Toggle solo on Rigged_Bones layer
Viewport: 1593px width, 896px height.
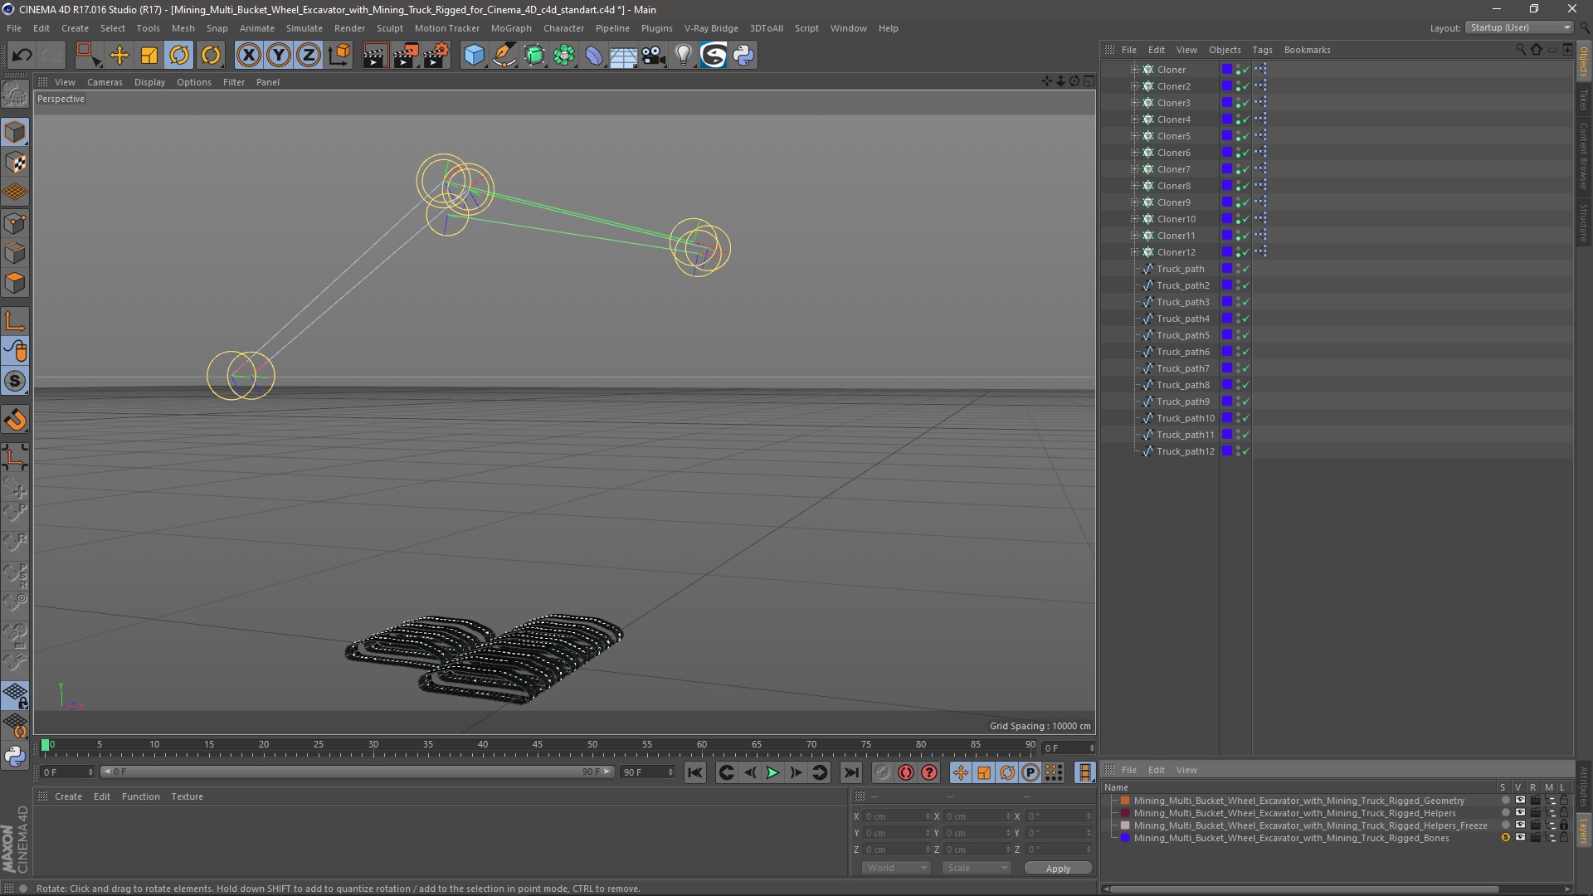pyautogui.click(x=1505, y=838)
